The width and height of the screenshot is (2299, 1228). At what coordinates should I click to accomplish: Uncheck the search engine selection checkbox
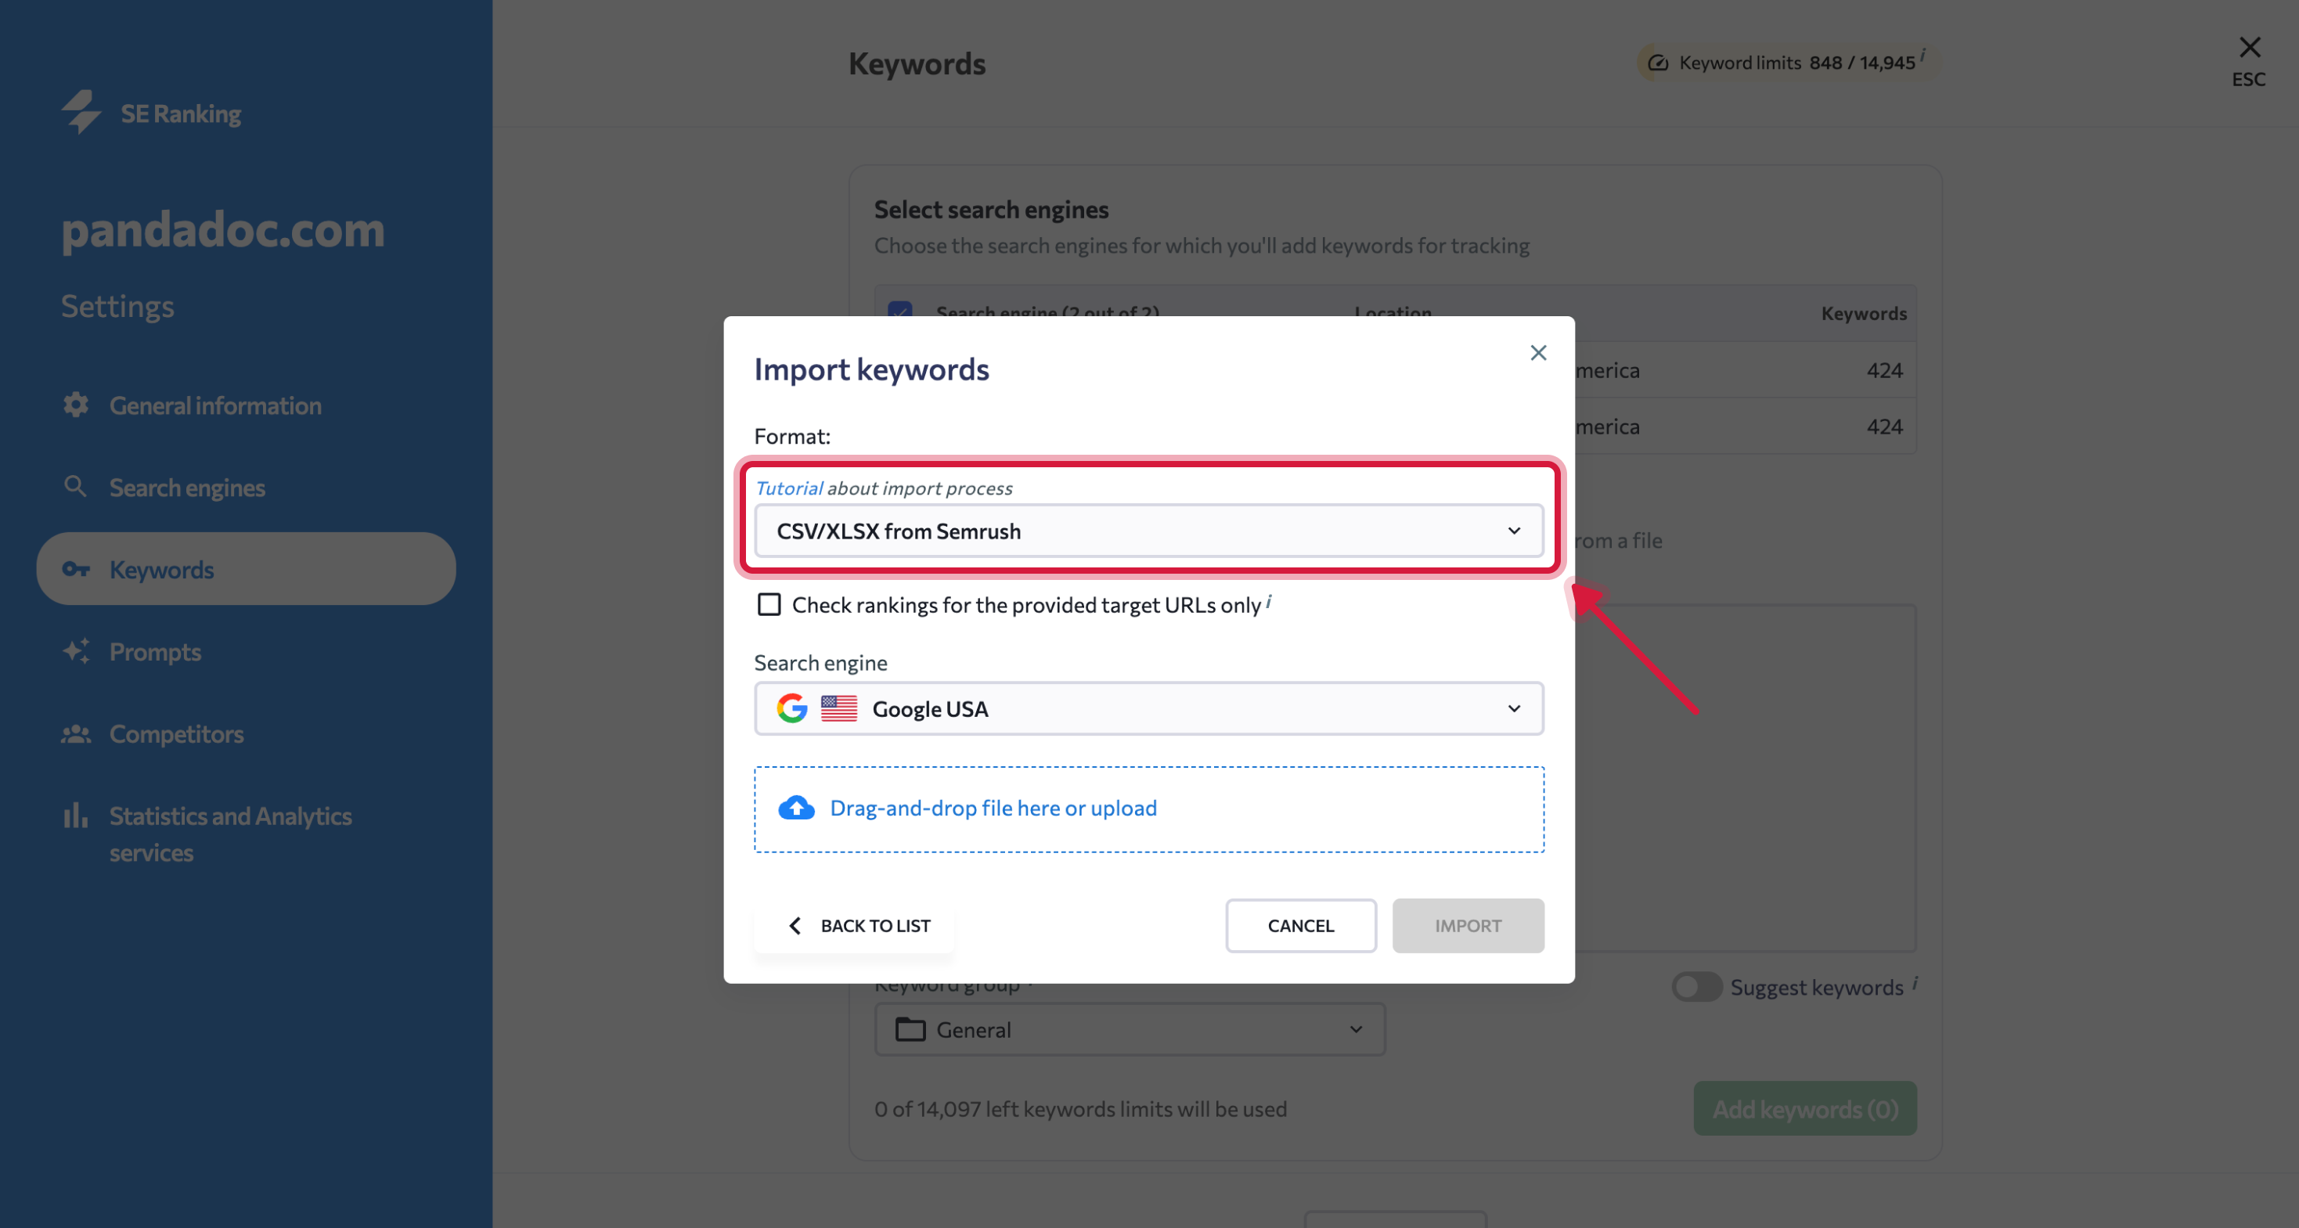coord(899,312)
